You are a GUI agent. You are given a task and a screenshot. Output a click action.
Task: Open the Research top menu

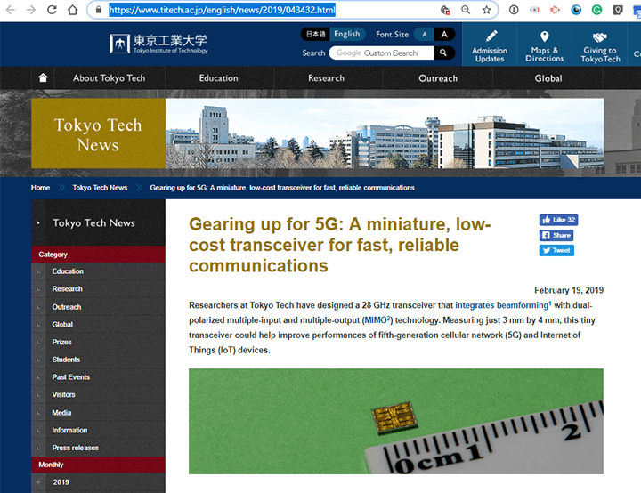coord(326,78)
